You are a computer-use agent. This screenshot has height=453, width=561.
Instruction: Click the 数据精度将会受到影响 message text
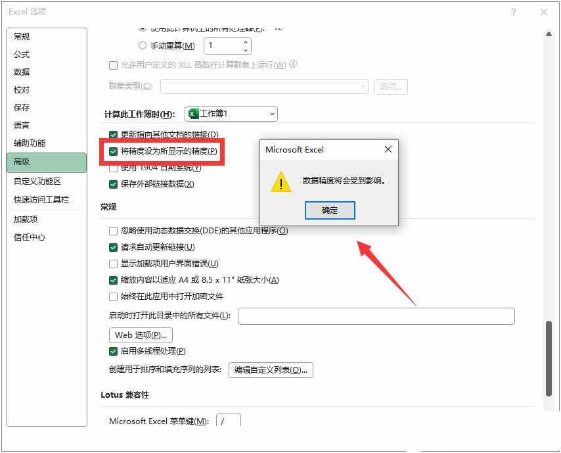click(x=344, y=181)
